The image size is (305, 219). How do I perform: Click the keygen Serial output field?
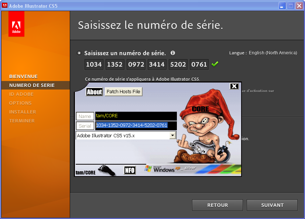(136, 125)
